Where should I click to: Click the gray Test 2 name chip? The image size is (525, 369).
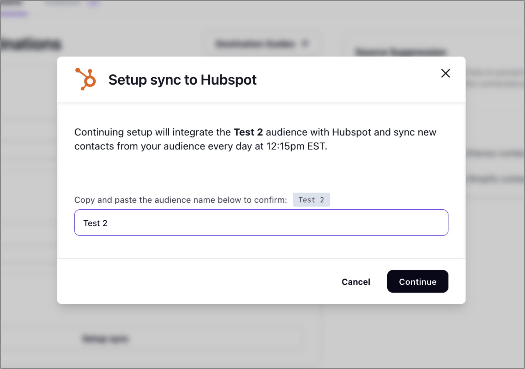pos(311,200)
